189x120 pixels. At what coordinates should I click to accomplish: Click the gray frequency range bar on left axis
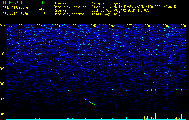point(6,88)
